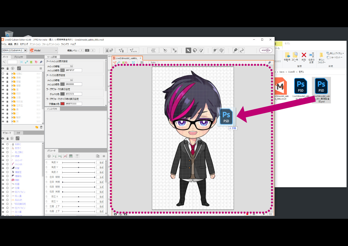
Task: Click add two-point key icon in parameters
Action: (54, 156)
